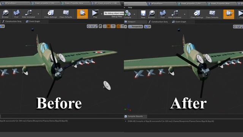Click the detached spinner cone in Before viewport
Screen dimensions: 243x137
click(107, 85)
